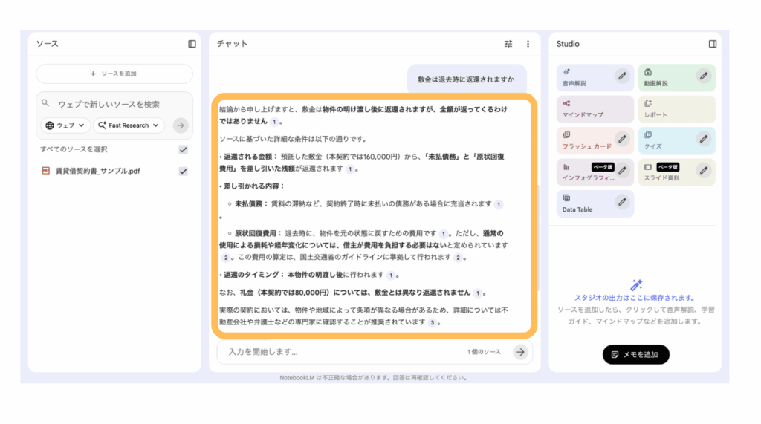Open citation 1 after 明渡し後に行われます

(x=391, y=275)
